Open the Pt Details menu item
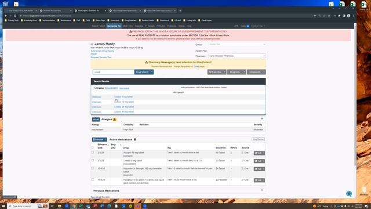 [150, 26]
